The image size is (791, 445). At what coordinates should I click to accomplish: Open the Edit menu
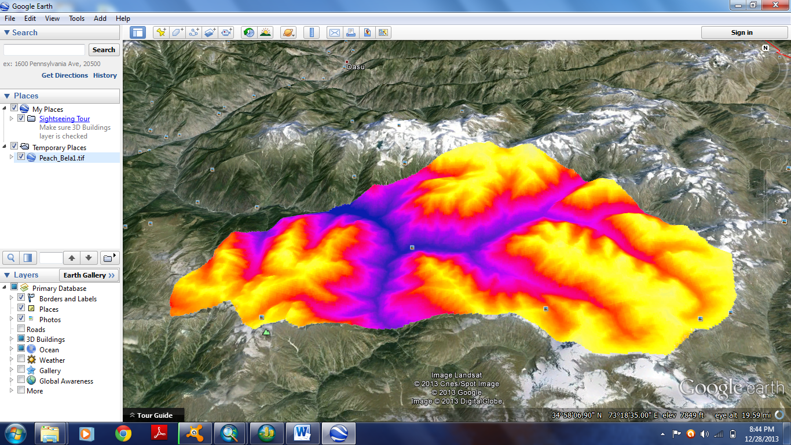[x=30, y=19]
